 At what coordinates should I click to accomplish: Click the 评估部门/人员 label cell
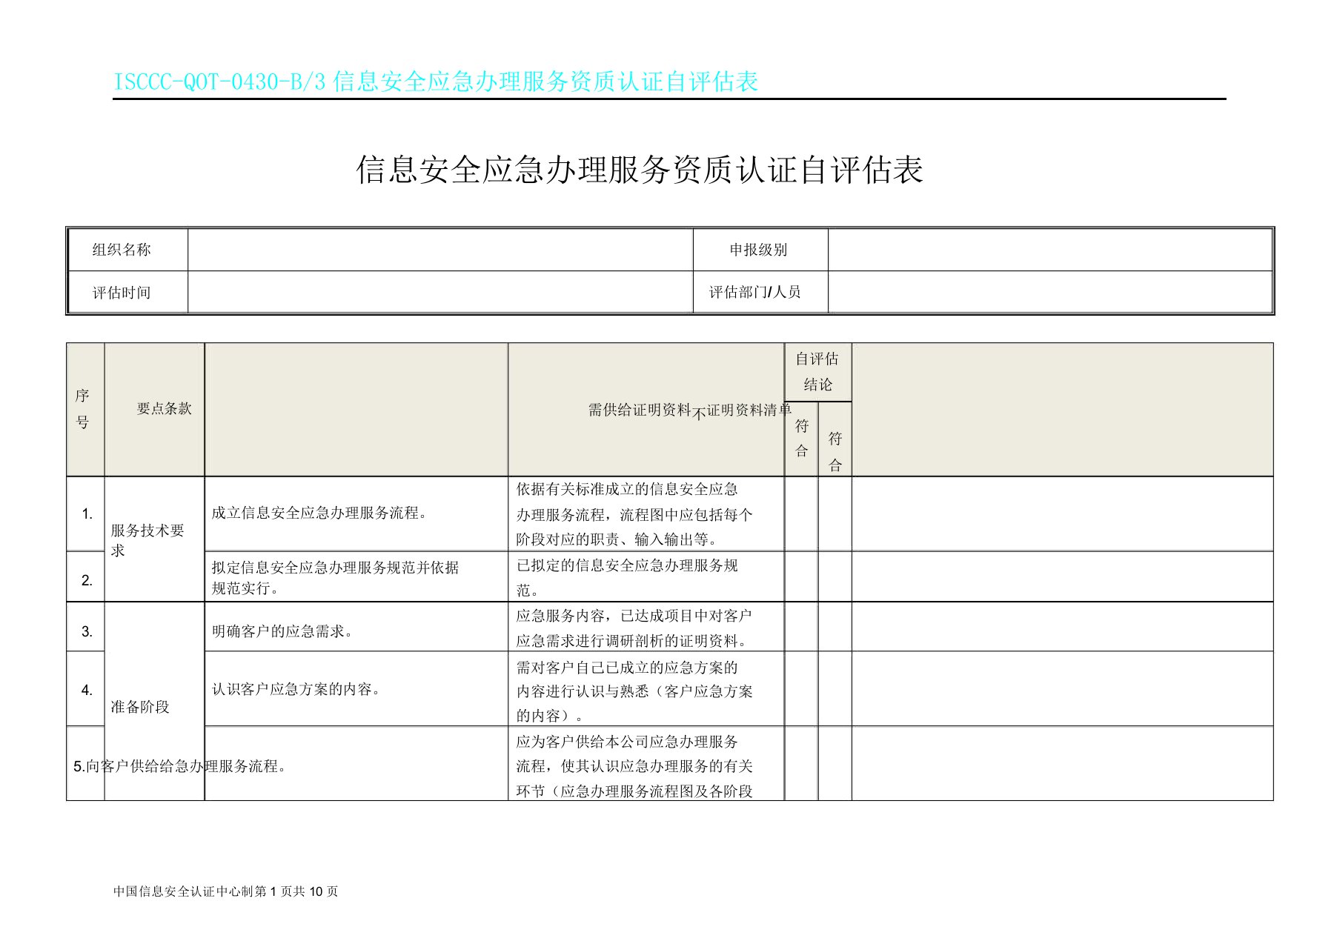pos(760,292)
